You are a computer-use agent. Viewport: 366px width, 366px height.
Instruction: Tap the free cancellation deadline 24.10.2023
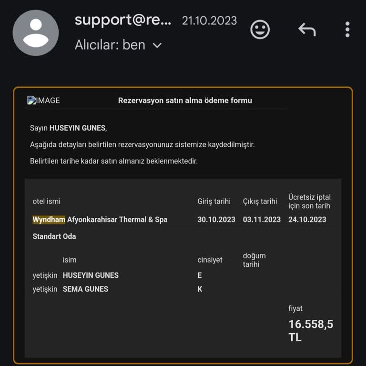pos(307,220)
